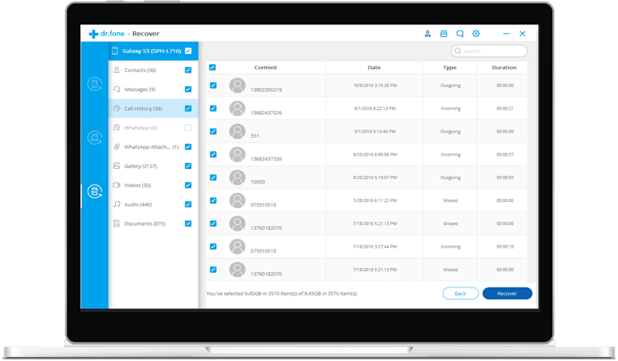Click the Recover button

507,293
